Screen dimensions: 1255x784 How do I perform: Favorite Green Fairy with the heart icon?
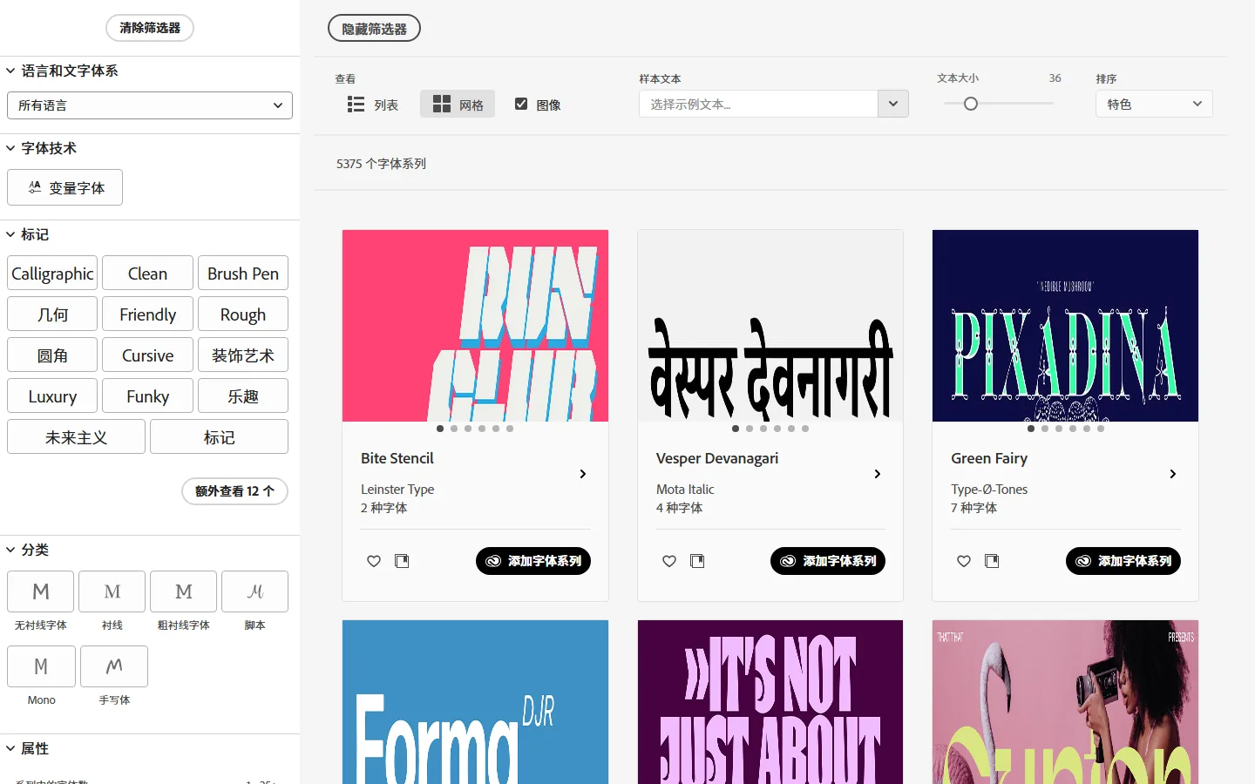tap(964, 561)
